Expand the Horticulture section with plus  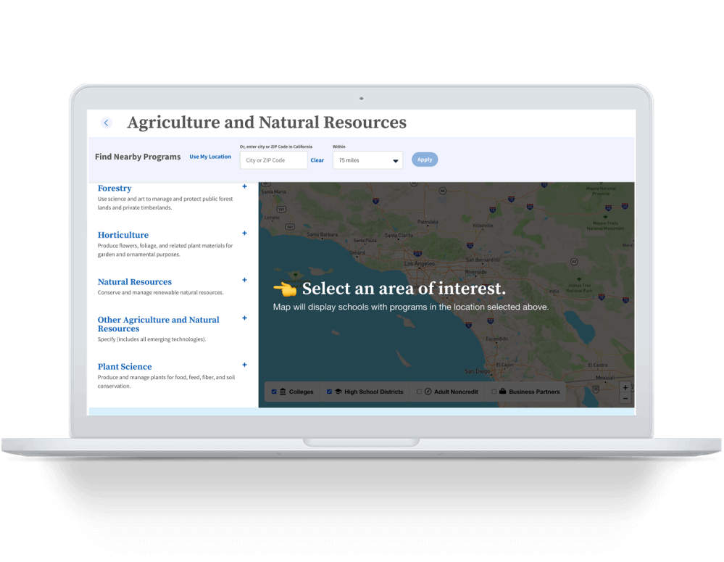(x=244, y=234)
